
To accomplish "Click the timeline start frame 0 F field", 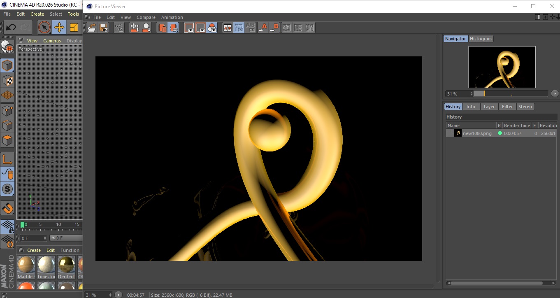I will [33, 238].
